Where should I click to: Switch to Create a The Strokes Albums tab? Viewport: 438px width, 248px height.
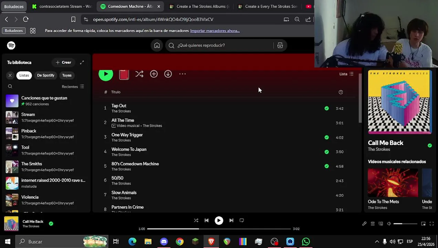coord(200,6)
